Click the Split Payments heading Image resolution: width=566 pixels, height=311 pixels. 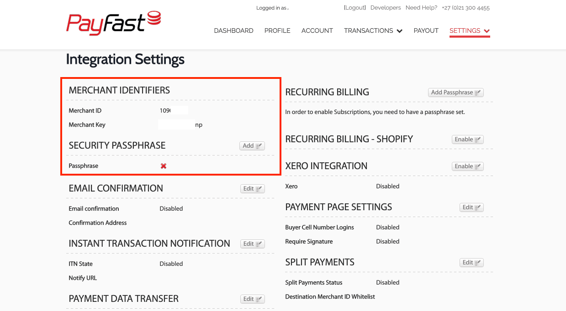click(320, 262)
